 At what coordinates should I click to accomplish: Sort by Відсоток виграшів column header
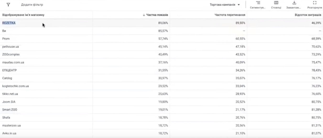(308, 15)
